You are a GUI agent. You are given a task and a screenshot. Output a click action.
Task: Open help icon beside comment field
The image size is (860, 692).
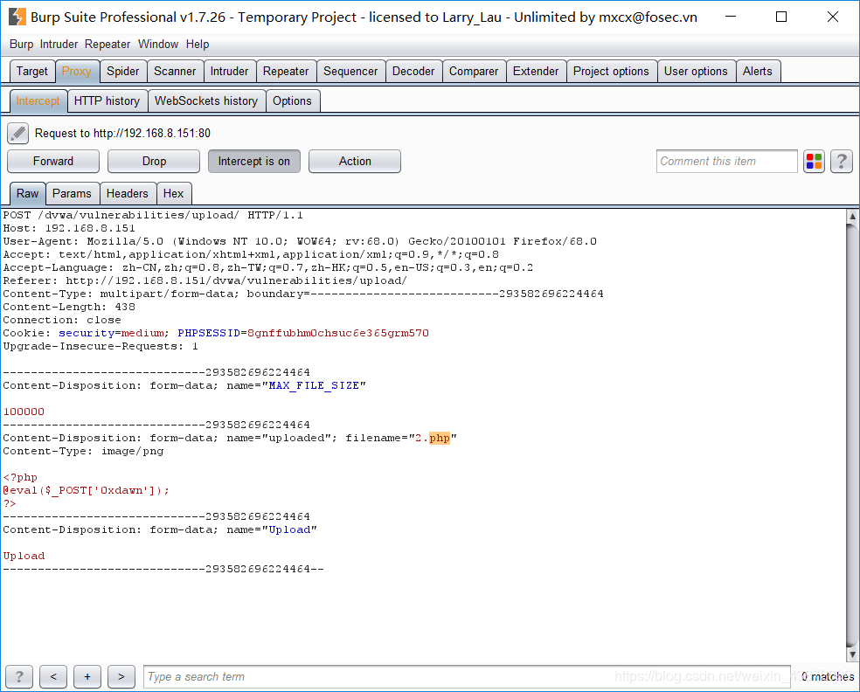(842, 162)
